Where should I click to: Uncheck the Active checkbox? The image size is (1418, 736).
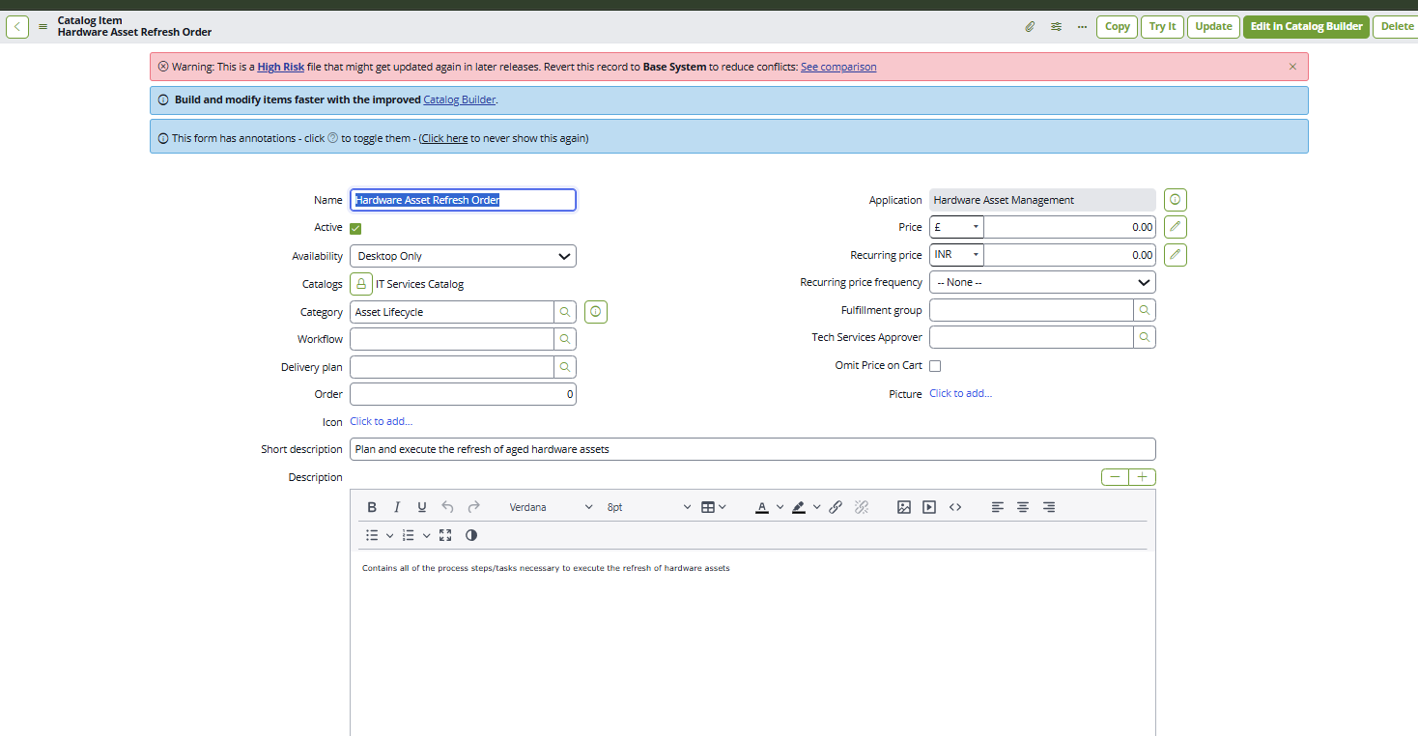(355, 228)
